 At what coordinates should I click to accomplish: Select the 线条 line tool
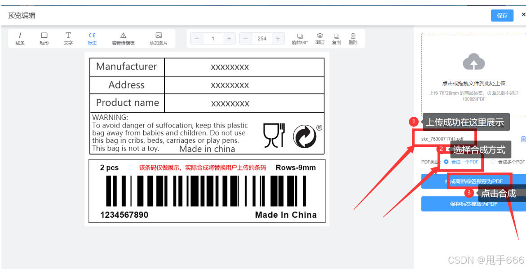coord(20,39)
